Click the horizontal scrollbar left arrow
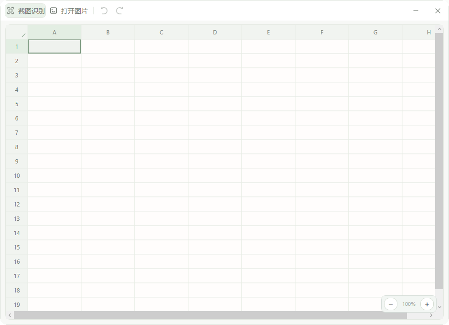Image resolution: width=449 pixels, height=325 pixels. [10, 315]
